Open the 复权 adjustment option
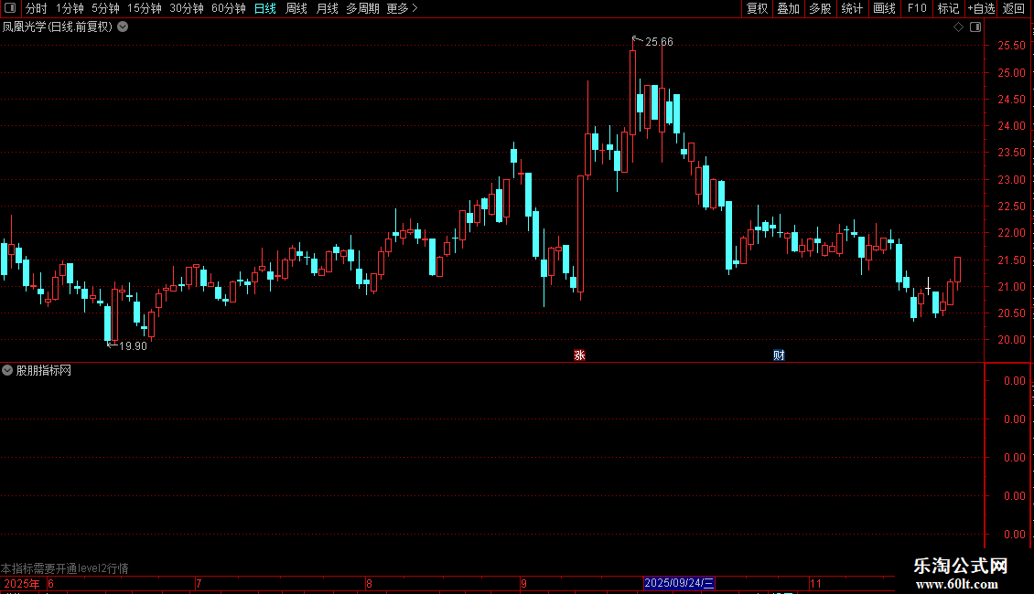Image resolution: width=1034 pixels, height=594 pixels. (757, 8)
